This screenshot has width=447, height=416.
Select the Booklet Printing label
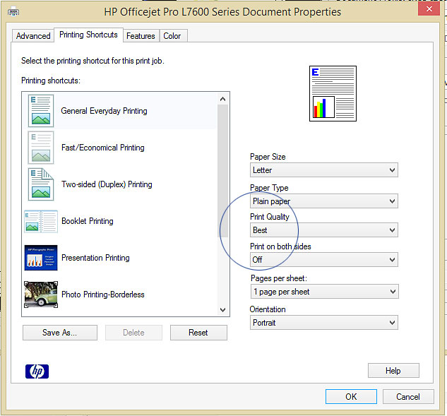88,221
